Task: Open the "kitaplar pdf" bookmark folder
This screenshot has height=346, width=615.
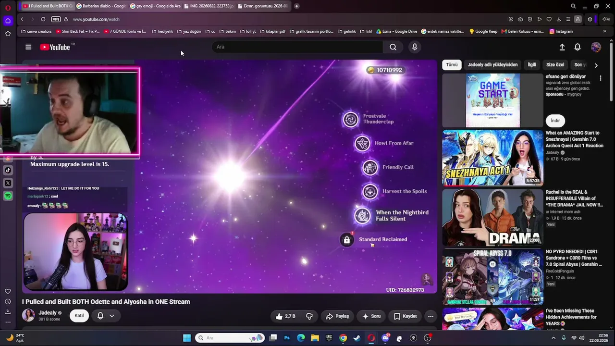Action: click(x=273, y=31)
